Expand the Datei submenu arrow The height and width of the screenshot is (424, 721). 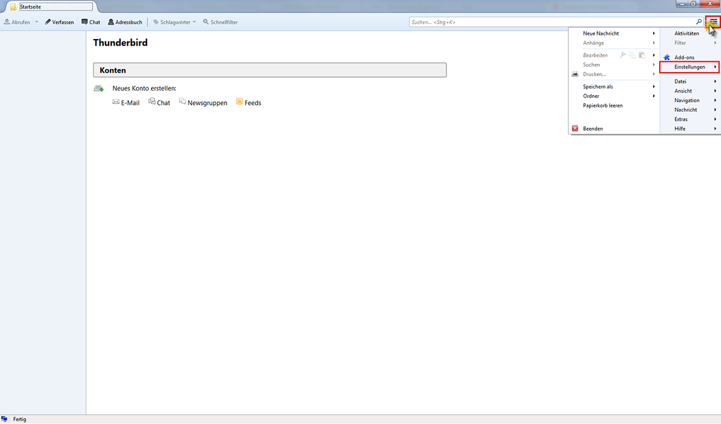point(715,81)
